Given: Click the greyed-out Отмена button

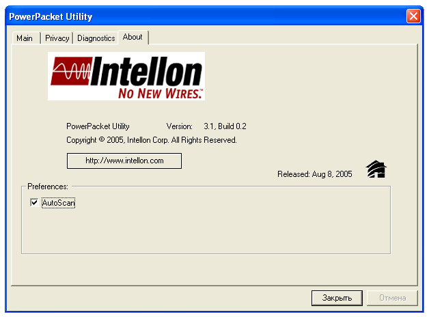Looking at the screenshot, I should (x=392, y=298).
